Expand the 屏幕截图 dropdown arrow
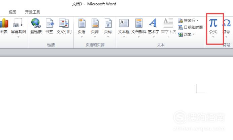This screenshot has width=233, height=140. [x=18, y=37]
